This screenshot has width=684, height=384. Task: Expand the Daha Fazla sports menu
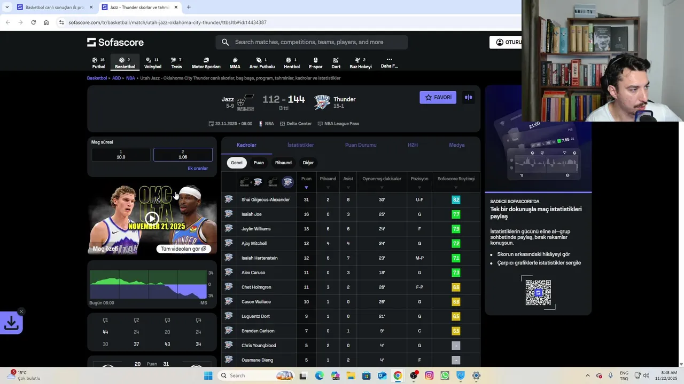coord(389,63)
